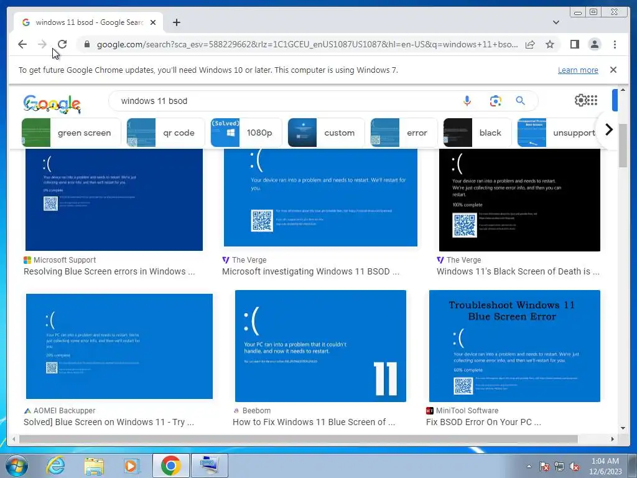Click the horizontal scroll right arrow
637x478 pixels.
(613, 439)
